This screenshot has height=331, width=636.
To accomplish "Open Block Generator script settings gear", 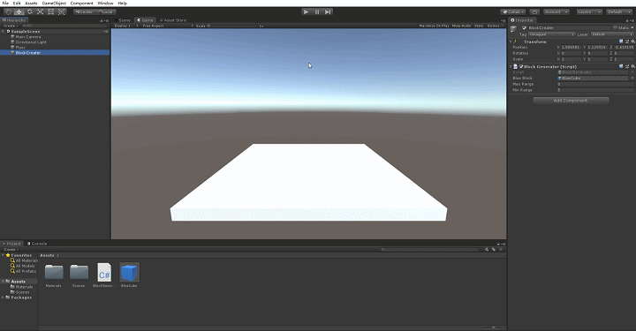I will (632, 66).
